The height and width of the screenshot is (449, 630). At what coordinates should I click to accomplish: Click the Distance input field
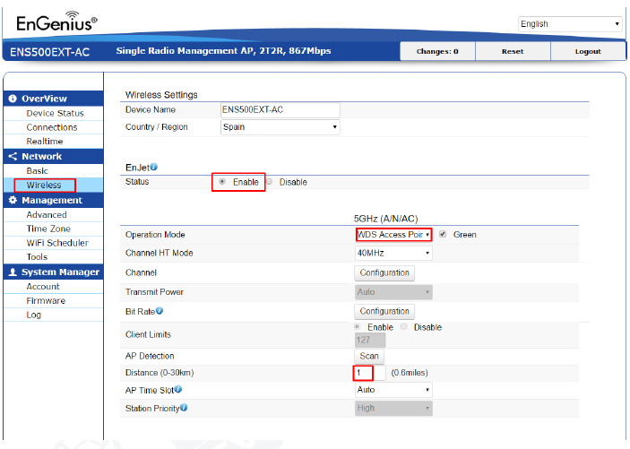(370, 373)
